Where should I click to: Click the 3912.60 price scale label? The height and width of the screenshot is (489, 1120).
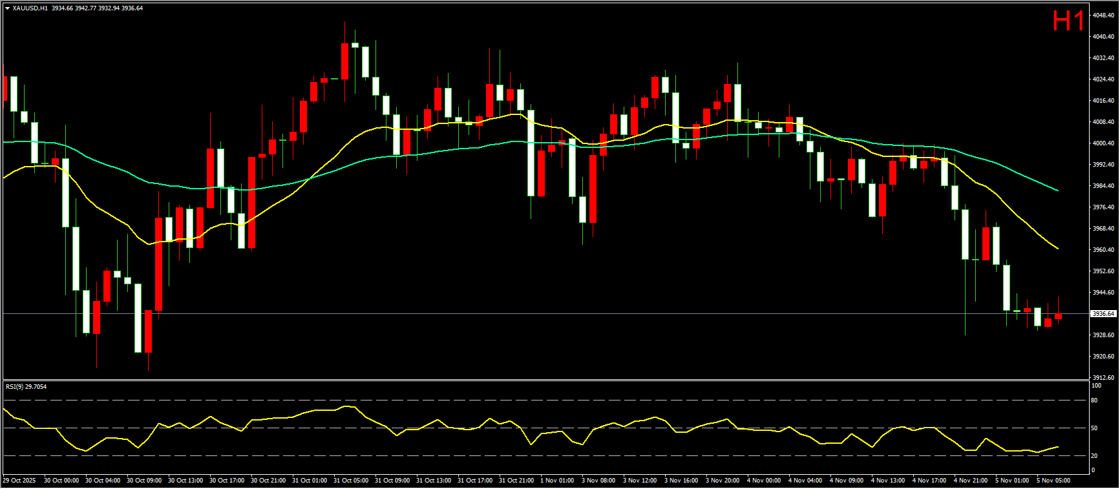(x=1103, y=377)
